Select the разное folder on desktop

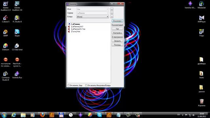201,89
